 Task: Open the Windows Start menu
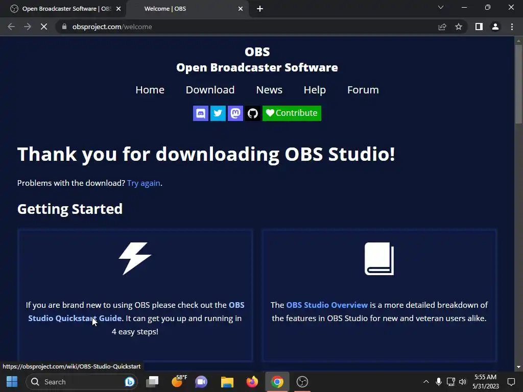point(12,382)
